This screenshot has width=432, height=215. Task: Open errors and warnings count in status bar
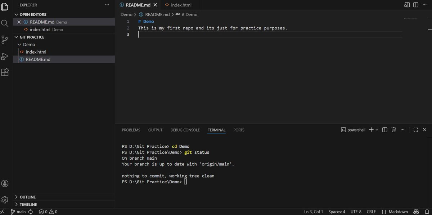tap(48, 212)
